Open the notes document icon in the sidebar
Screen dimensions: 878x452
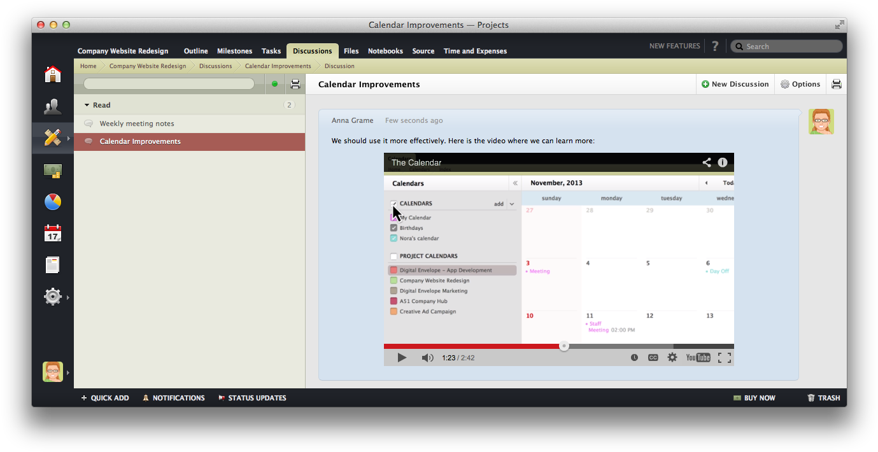(53, 264)
